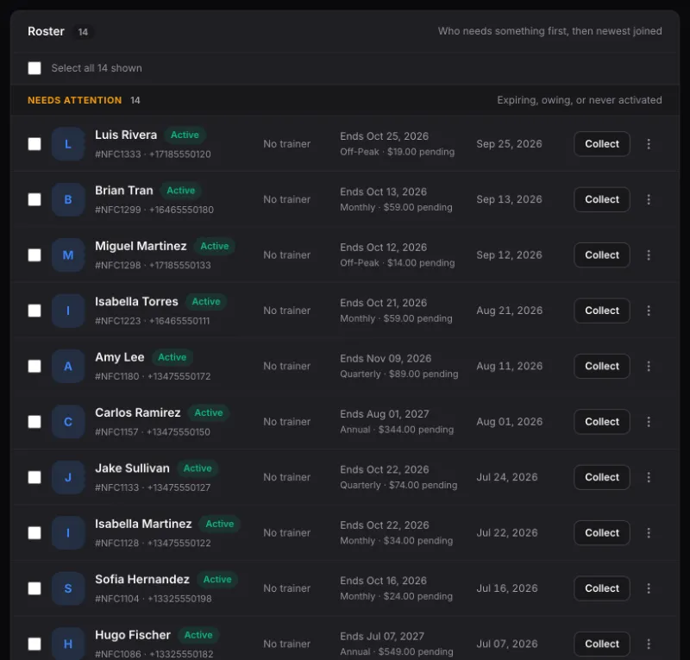
Task: Select Hugo Fischer's row checkbox
Action: [x=34, y=644]
